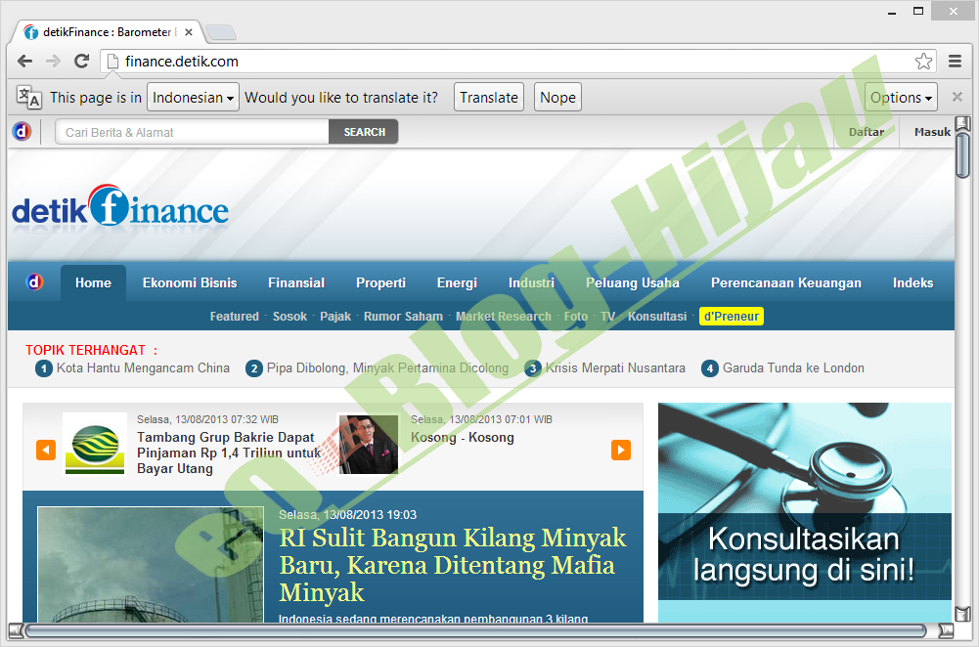
Task: Open the Finansial menu
Action: [x=296, y=282]
